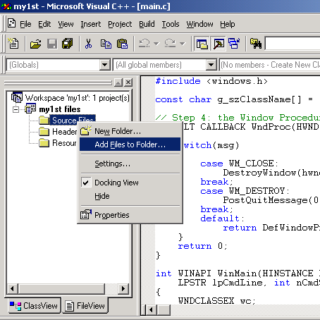Click the document icon left of File menu

click(12, 23)
